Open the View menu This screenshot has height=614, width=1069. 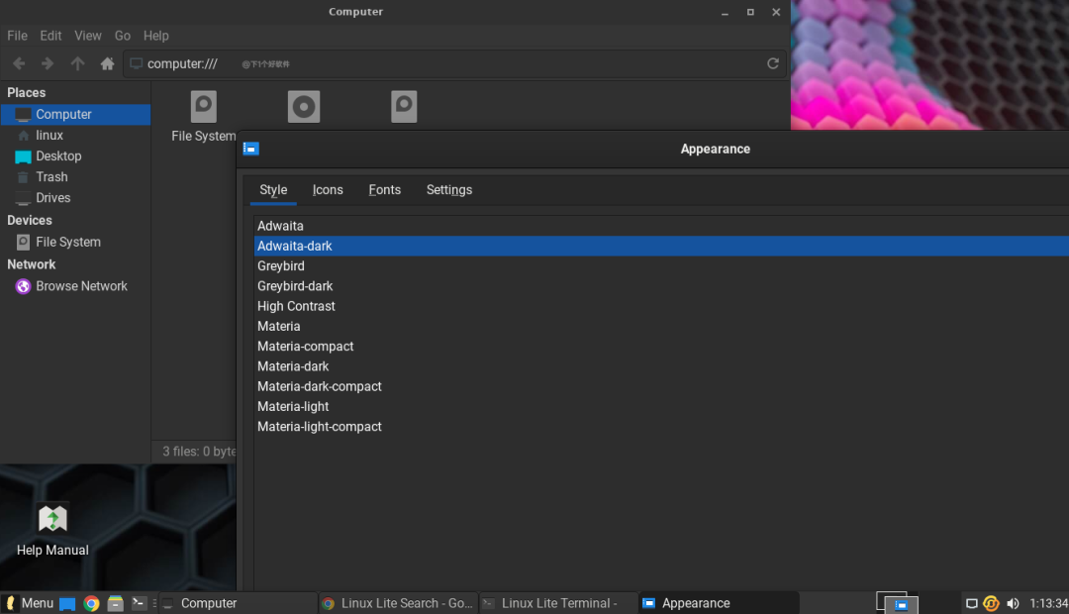tap(87, 35)
